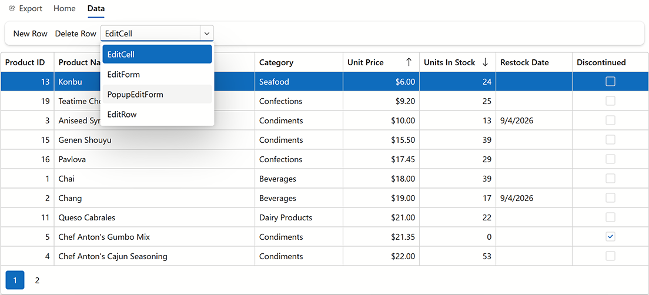Select the Chai product name cell
Screen dimensions: 649x295
(x=155, y=179)
